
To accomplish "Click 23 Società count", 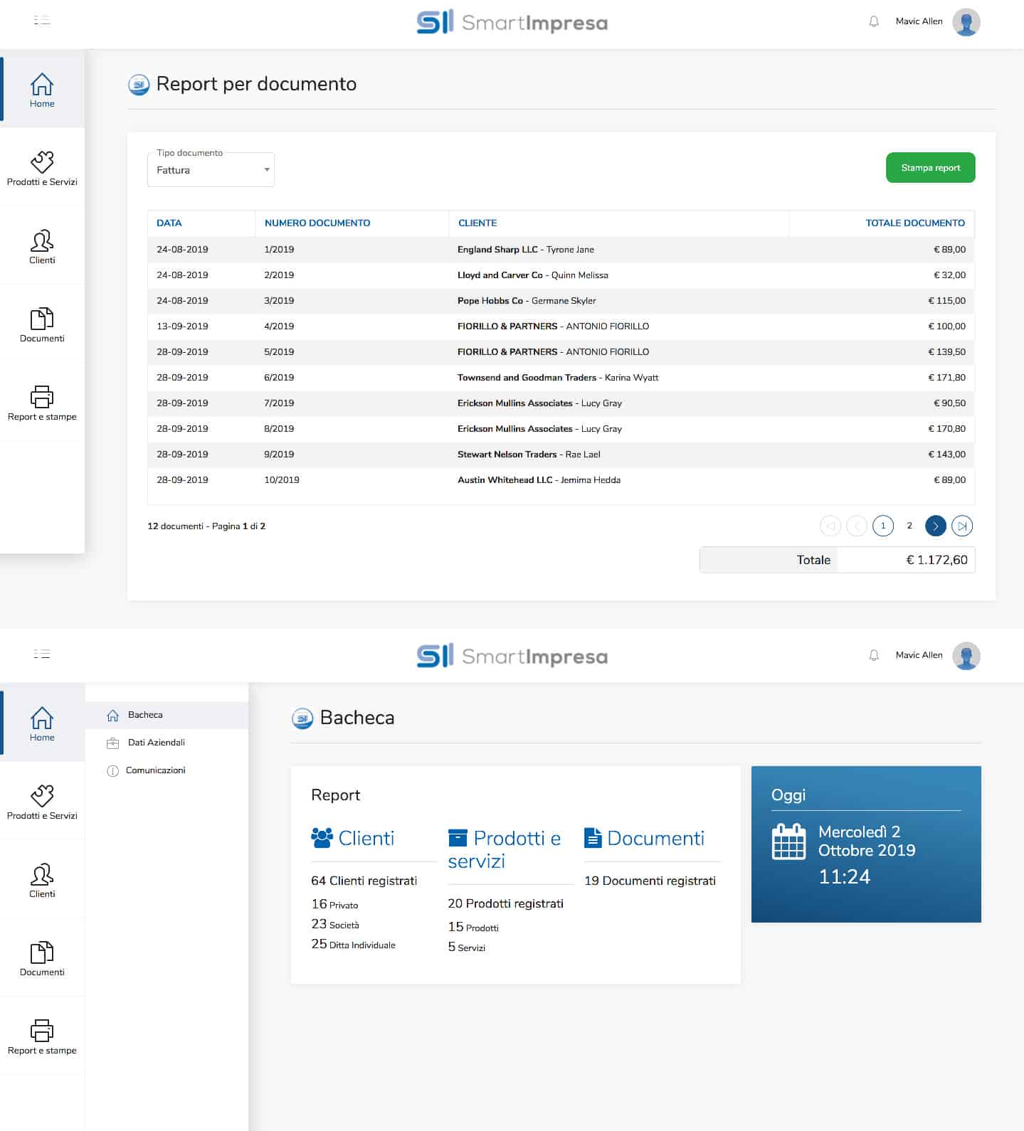I will pyautogui.click(x=335, y=924).
